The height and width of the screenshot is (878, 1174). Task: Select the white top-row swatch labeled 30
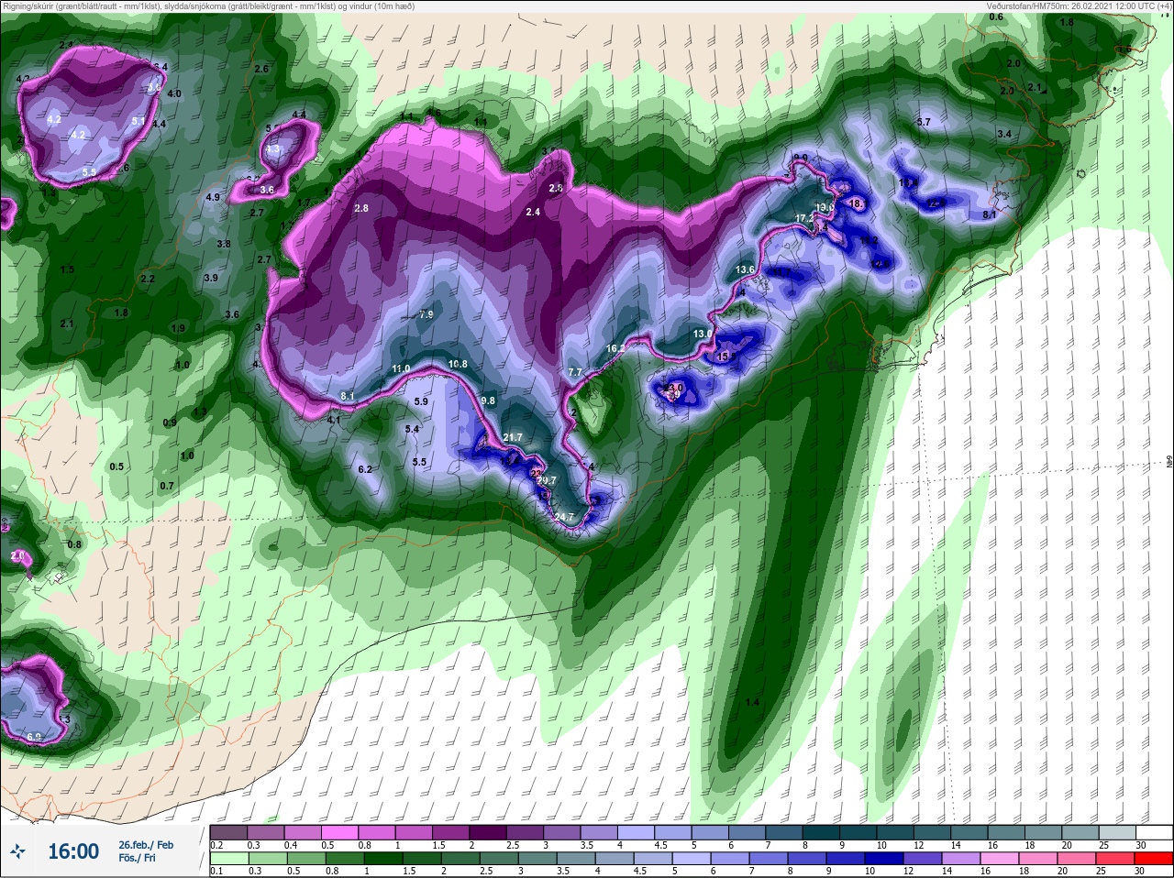tap(1154, 832)
